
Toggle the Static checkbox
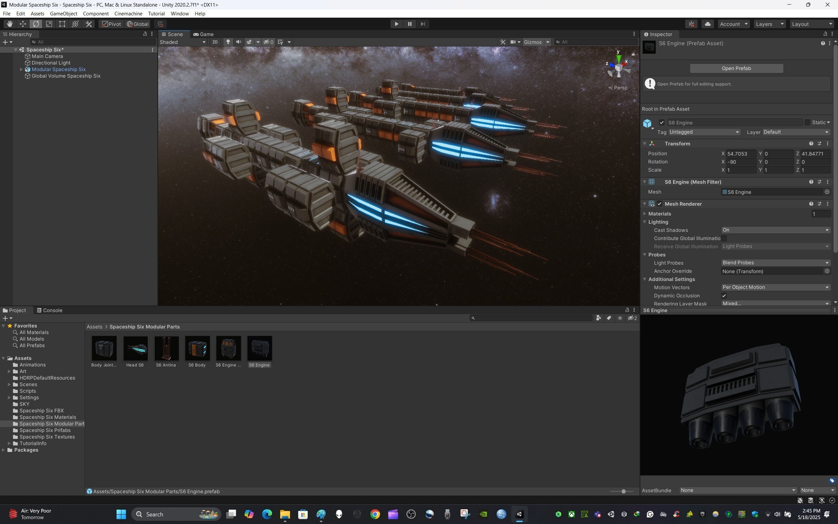click(808, 123)
